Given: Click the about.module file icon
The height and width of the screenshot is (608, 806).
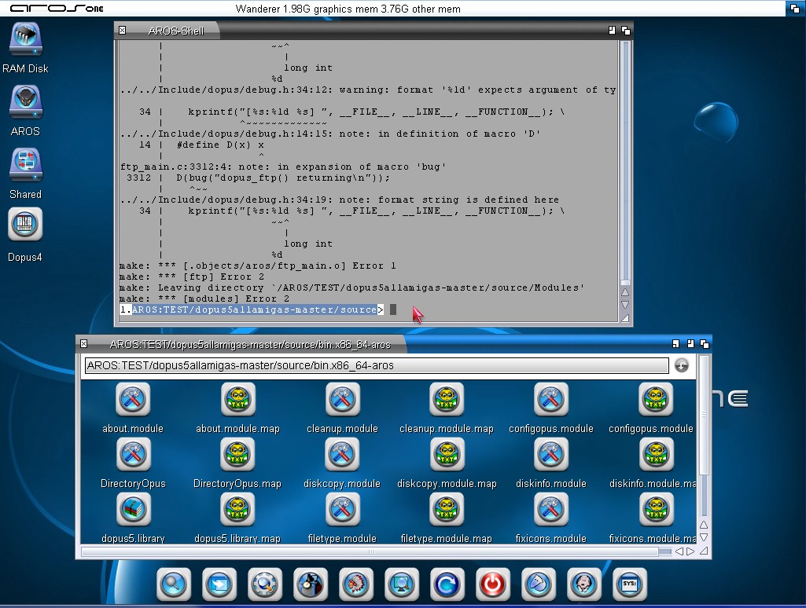Looking at the screenshot, I should click(x=133, y=399).
